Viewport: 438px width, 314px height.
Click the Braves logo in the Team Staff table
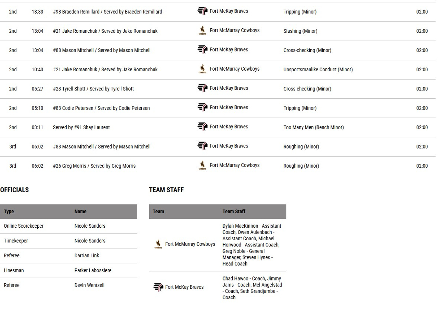[158, 287]
